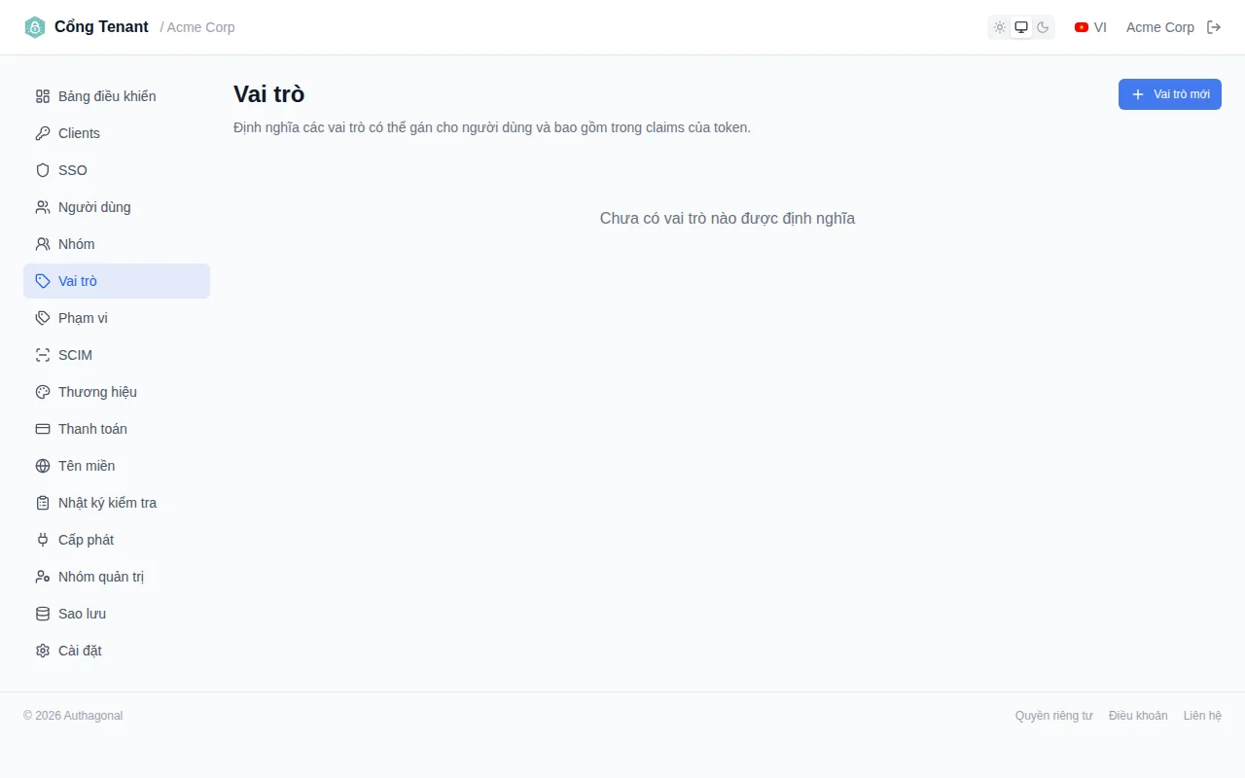Viewport: 1245px width, 778px height.
Task: Click the plus icon in Vai trò mới button
Action: click(1138, 94)
